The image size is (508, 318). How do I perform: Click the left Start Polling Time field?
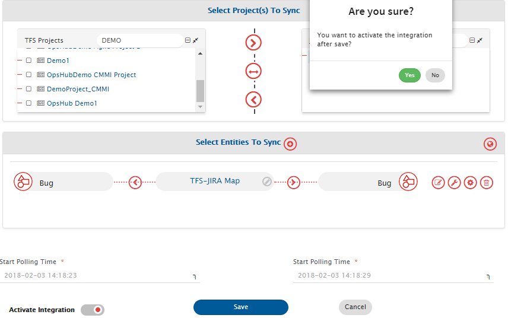[x=98, y=275]
